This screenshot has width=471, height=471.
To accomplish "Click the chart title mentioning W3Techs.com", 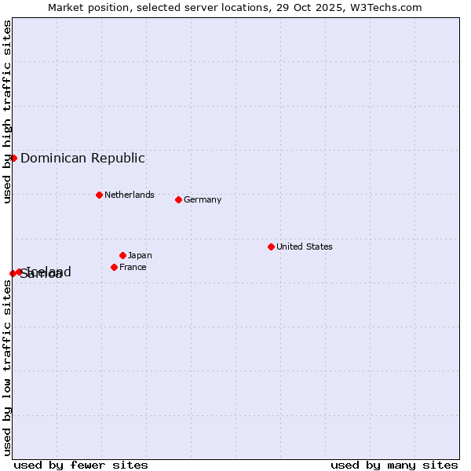I will [x=235, y=7].
